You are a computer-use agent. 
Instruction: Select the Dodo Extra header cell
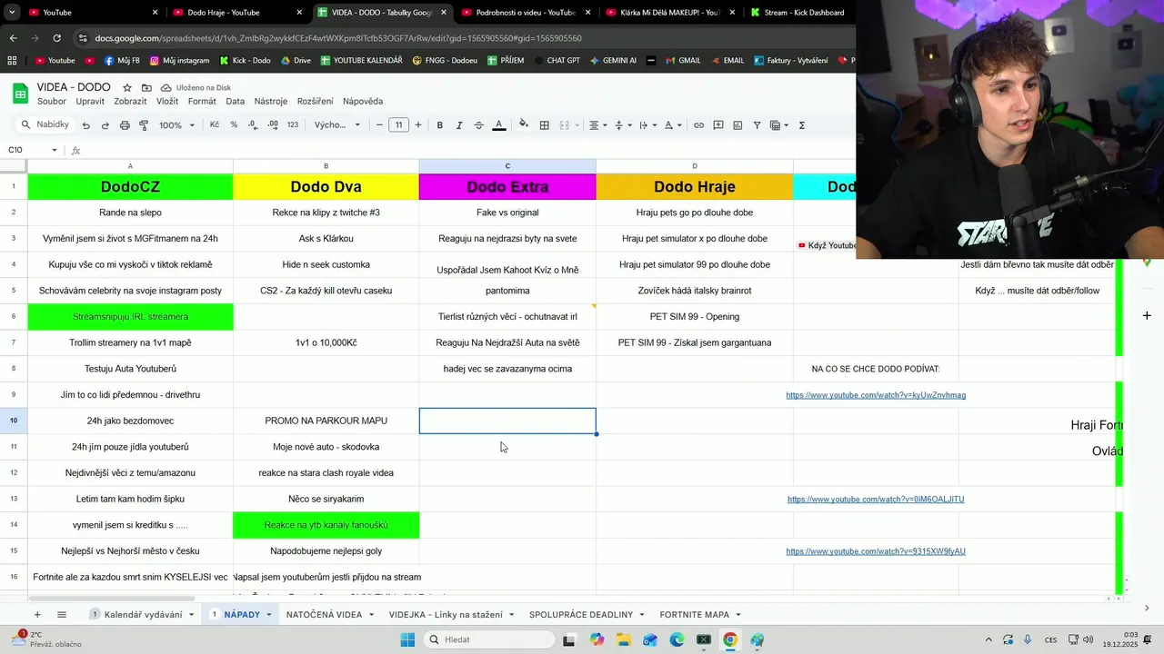coord(507,187)
